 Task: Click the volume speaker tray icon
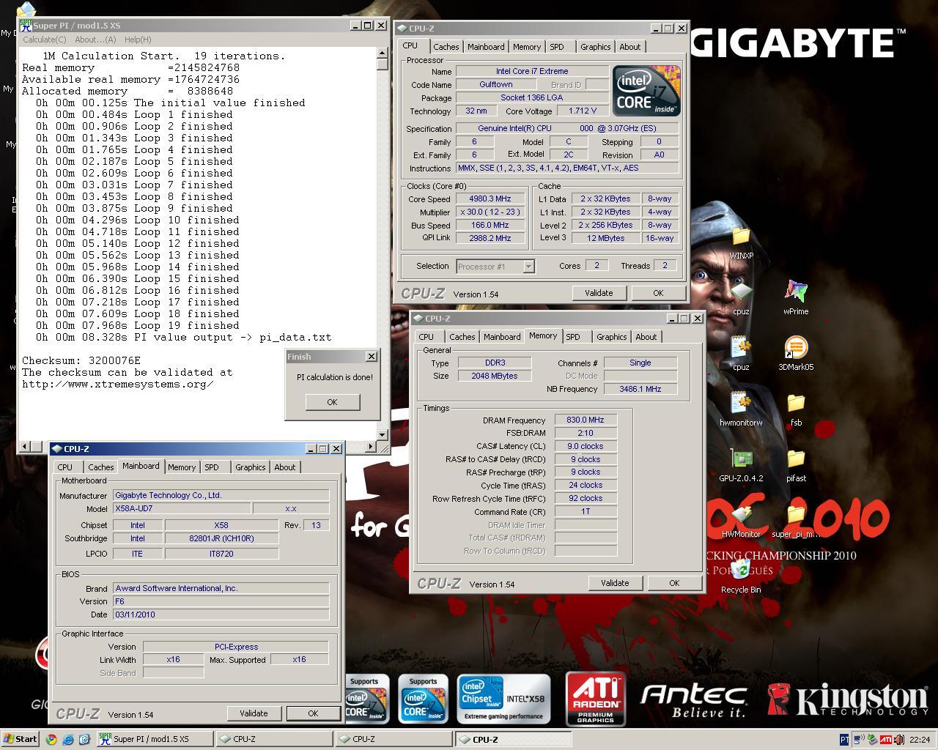[x=898, y=740]
